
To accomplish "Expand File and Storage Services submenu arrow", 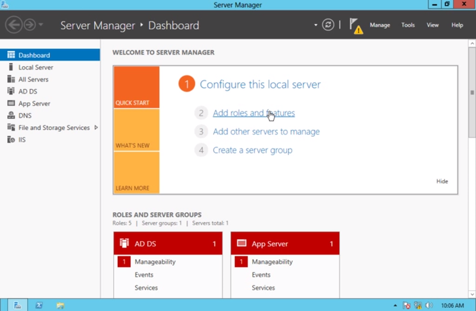I will pyautogui.click(x=96, y=127).
